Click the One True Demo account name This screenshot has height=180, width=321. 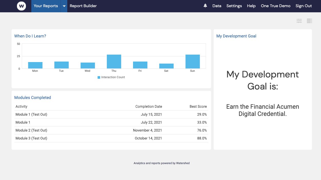pos(276,6)
